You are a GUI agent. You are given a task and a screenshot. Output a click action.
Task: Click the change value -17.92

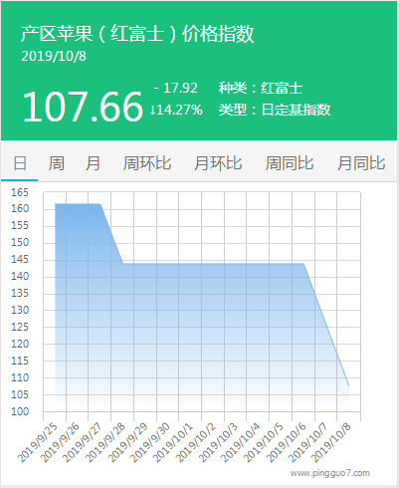(176, 88)
